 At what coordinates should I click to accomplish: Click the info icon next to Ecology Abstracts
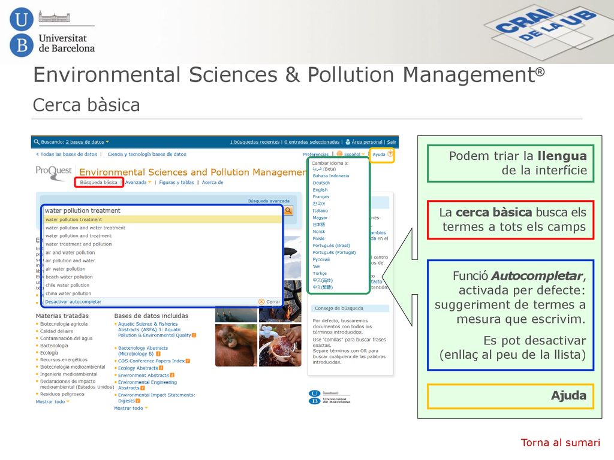(161, 368)
